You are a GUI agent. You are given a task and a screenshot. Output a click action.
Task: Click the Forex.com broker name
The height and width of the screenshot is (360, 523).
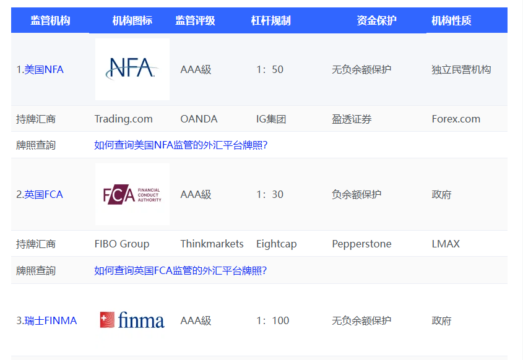(456, 119)
